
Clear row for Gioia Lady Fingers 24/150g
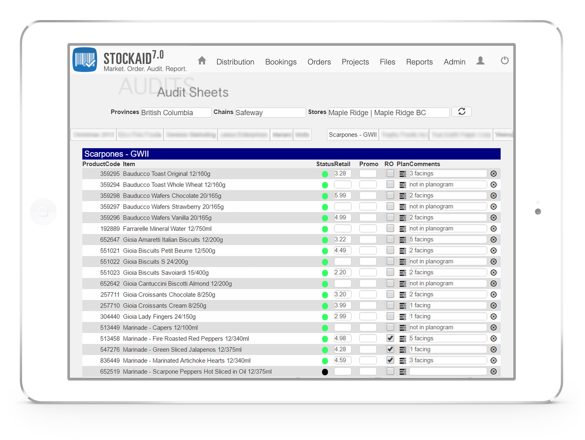(x=493, y=317)
